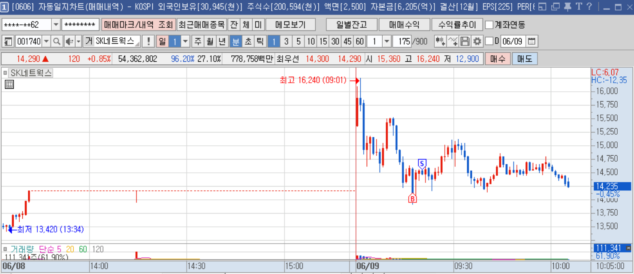The height and width of the screenshot is (274, 634).
Task: Click the blue S sell marker on chart
Action: pyautogui.click(x=422, y=163)
